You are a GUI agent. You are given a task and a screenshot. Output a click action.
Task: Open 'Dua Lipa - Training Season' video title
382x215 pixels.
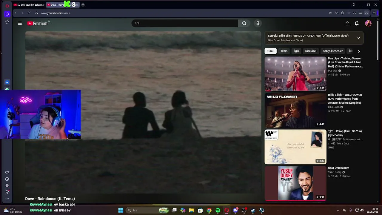[346, 62]
